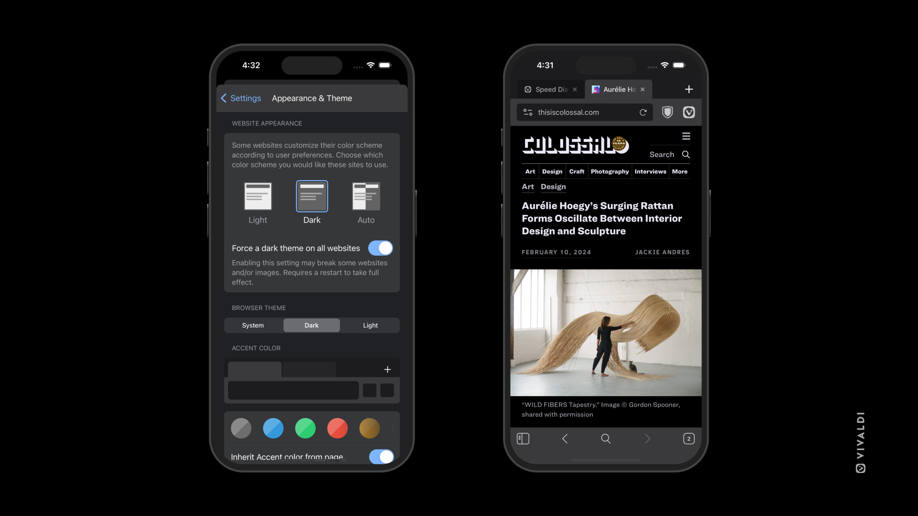The width and height of the screenshot is (918, 516).
Task: Click the new tab plus icon
Action: click(x=689, y=89)
